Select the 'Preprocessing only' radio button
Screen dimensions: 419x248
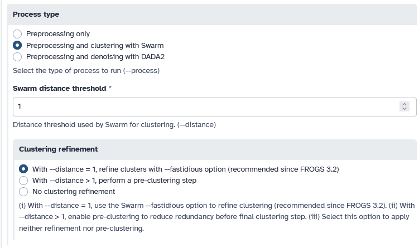pyautogui.click(x=17, y=34)
